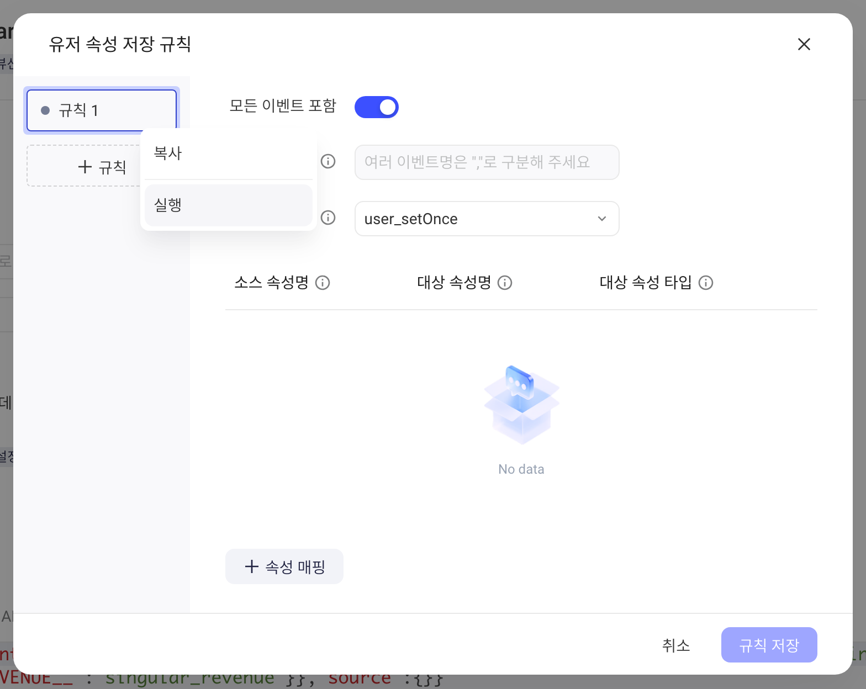The width and height of the screenshot is (866, 689).
Task: Click the 모든 이벤트 포함 label
Action: pyautogui.click(x=283, y=106)
